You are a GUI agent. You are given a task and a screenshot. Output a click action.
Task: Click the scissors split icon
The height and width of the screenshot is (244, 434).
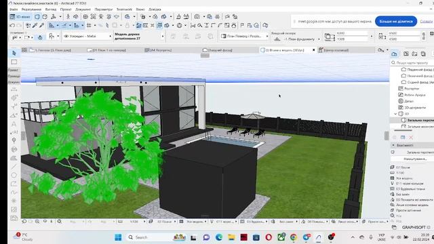193,26
